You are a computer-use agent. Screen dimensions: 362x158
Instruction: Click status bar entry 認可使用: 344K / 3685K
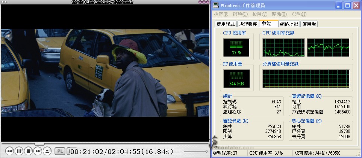click(x=317, y=153)
